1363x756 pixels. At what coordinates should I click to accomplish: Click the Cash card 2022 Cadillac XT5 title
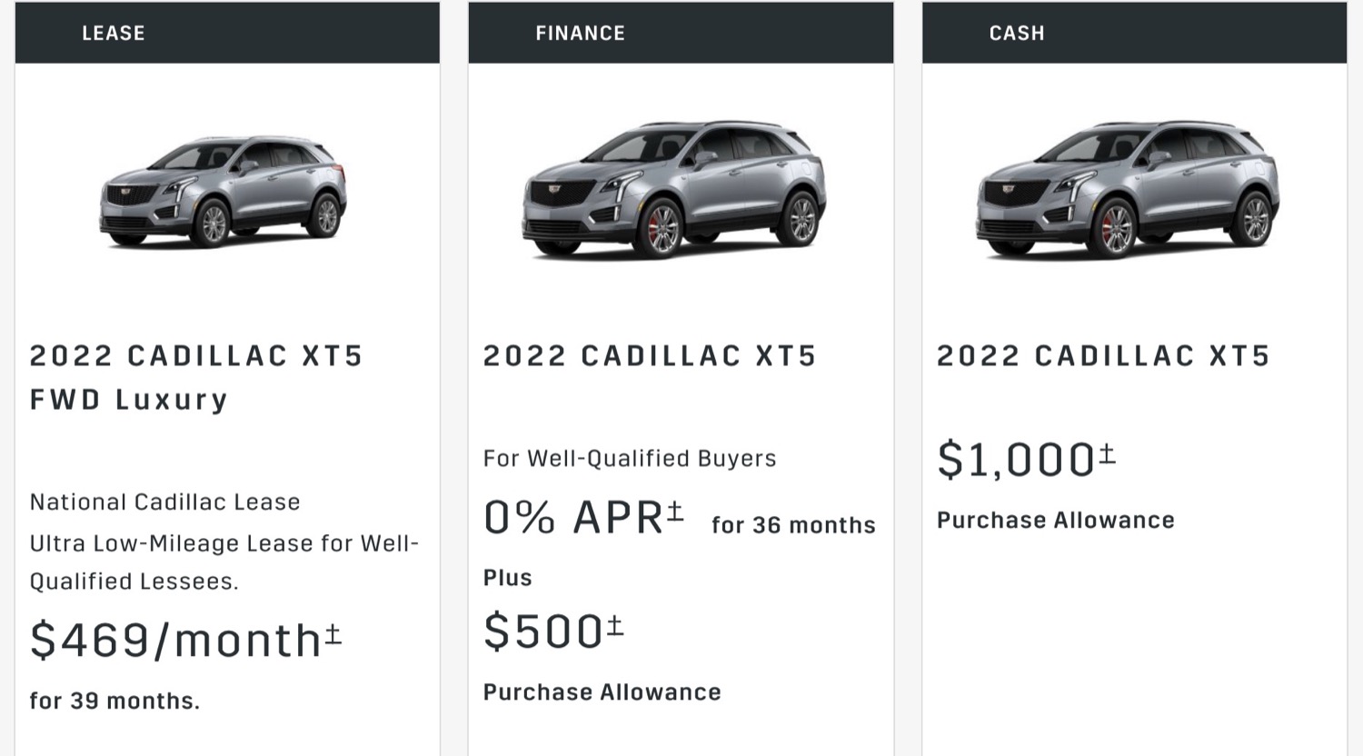point(1103,355)
